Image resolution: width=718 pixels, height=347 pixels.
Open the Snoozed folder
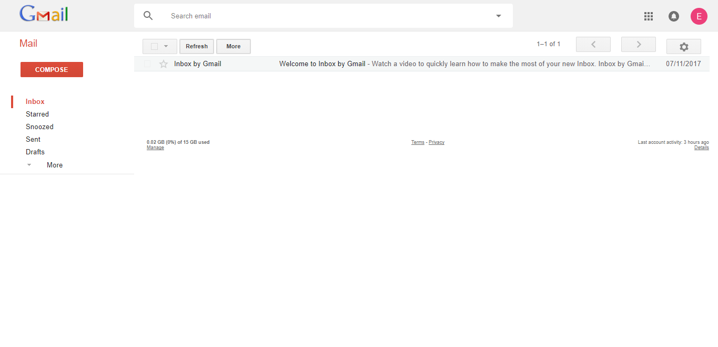tap(39, 127)
